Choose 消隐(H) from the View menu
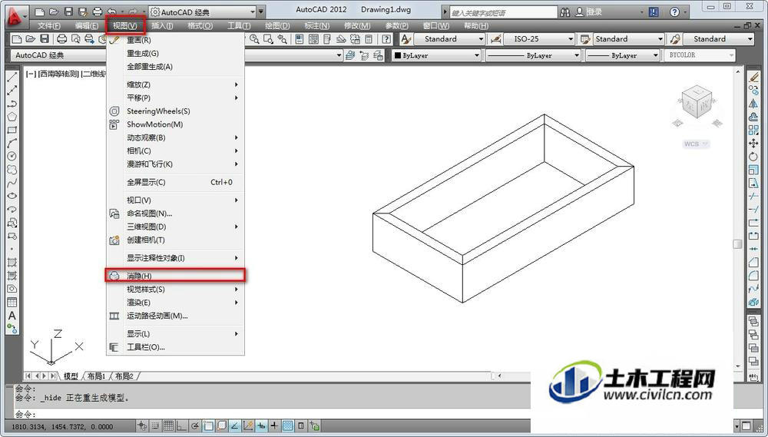Screen dimensions: 768x437 pos(175,276)
